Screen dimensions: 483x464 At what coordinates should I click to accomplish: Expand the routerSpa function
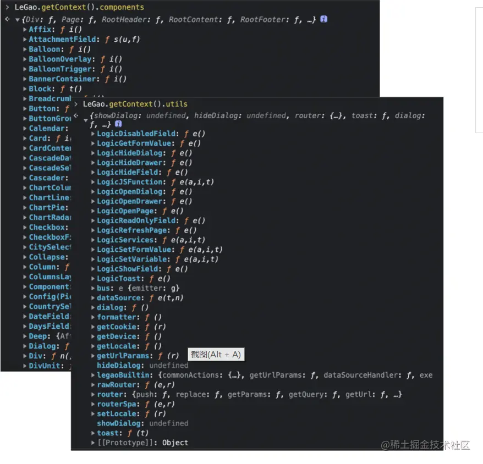pyautogui.click(x=93, y=404)
